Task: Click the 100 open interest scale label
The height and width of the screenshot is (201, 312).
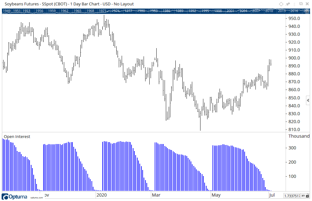Action: tap(292, 176)
